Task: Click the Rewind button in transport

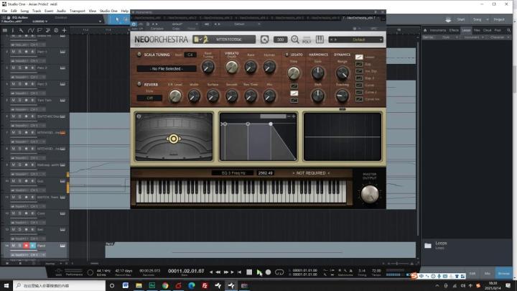Action: (218, 272)
